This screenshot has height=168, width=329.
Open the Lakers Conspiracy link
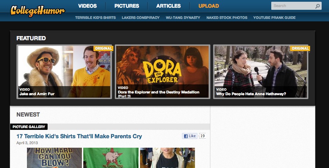point(141,17)
